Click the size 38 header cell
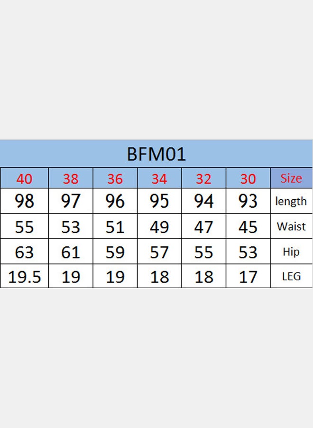Screen dimensions: 313x428 coord(71,179)
